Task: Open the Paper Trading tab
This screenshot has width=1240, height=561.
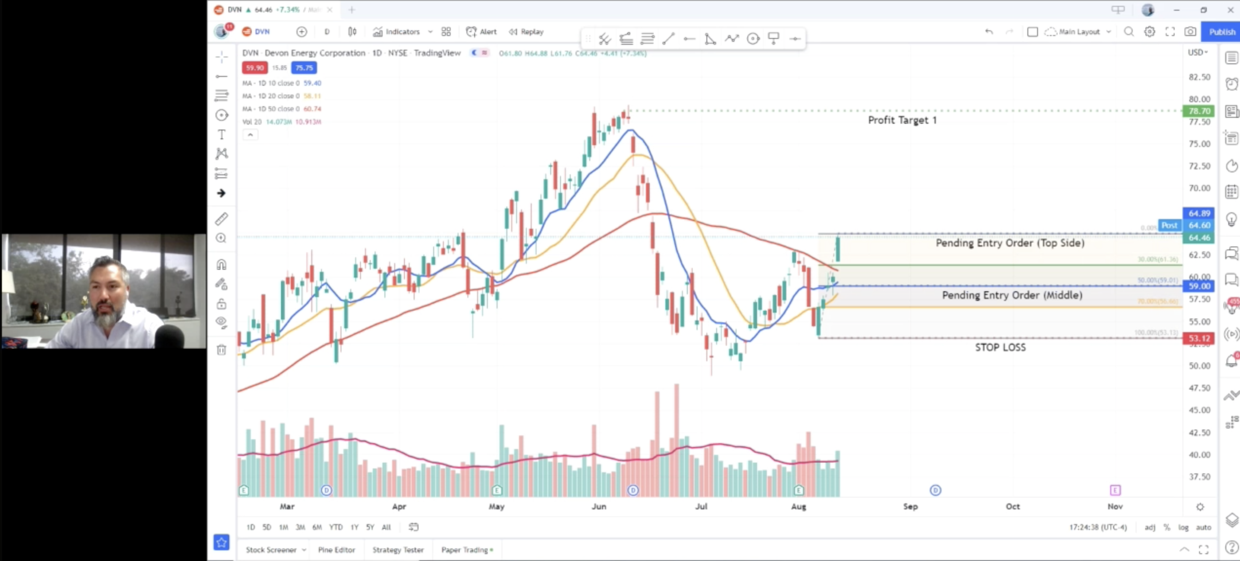Action: (x=467, y=550)
